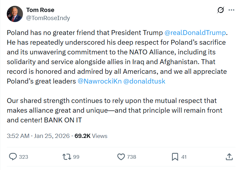Open the three-dot more options menu
This screenshot has width=238, height=170.
pyautogui.click(x=231, y=10)
